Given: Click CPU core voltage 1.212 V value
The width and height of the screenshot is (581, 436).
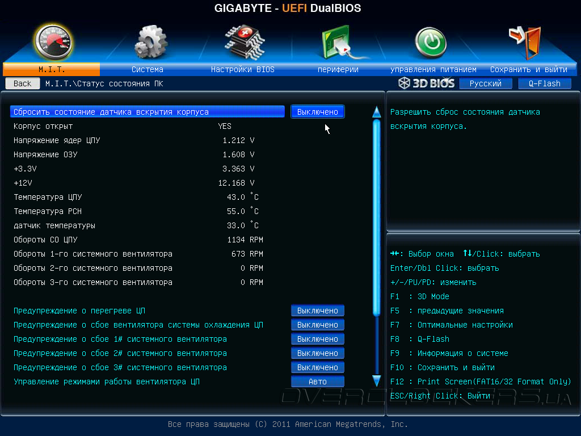Looking at the screenshot, I should click(x=238, y=141).
